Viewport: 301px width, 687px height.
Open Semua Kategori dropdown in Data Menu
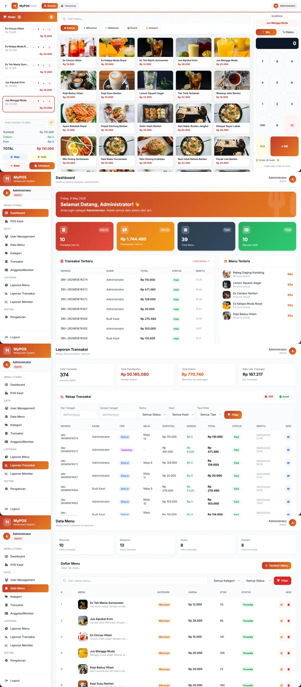pyautogui.click(x=226, y=581)
